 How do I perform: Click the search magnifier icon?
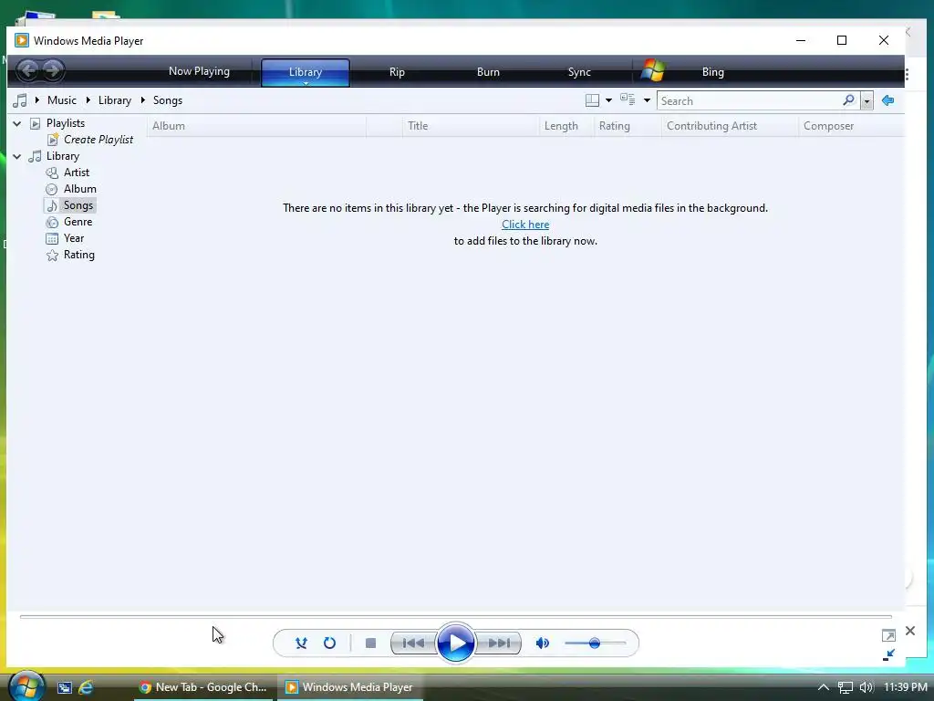(x=849, y=100)
